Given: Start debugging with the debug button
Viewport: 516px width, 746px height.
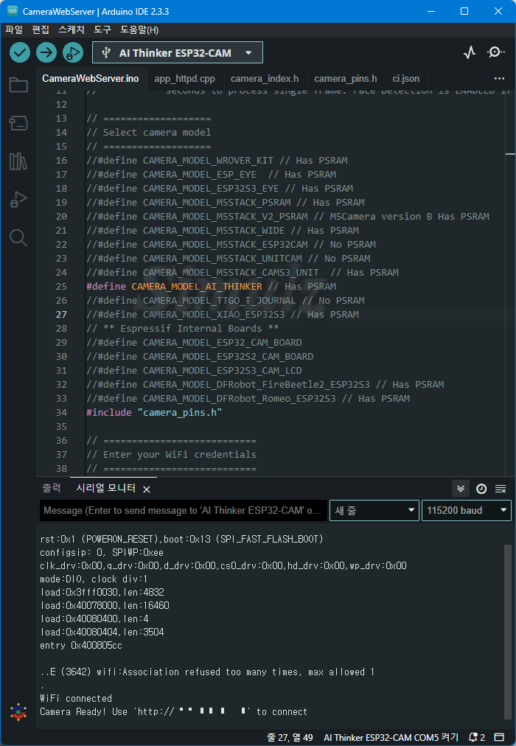Looking at the screenshot, I should tap(73, 53).
